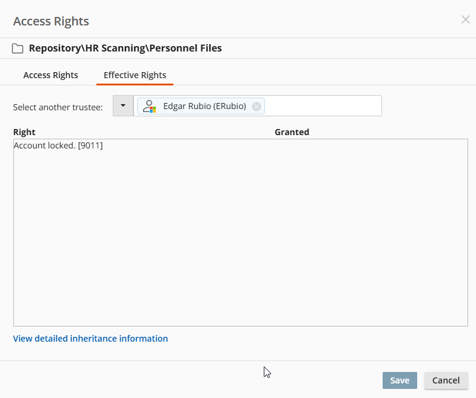
Task: Select the Effective Rights tab
Action: [x=135, y=75]
